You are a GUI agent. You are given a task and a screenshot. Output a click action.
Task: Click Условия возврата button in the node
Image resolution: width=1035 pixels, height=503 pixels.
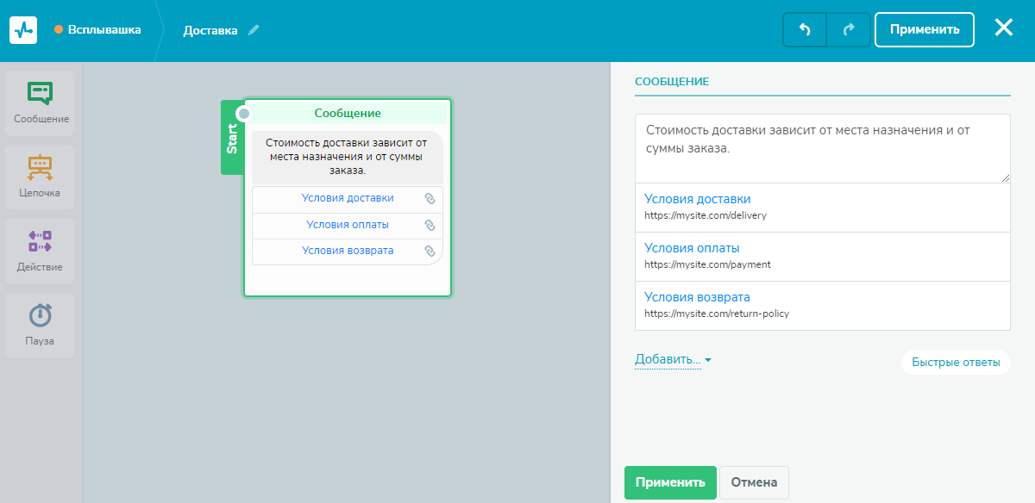[x=347, y=251]
